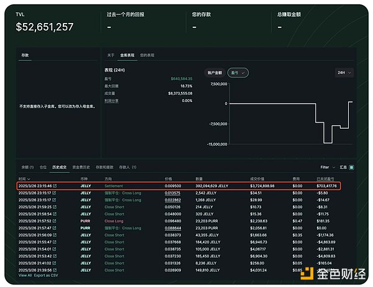Image resolution: width=373 pixels, height=287 pixels.
Task: Open explorer icon next to 21:59:25 trade
Action: click(55, 206)
